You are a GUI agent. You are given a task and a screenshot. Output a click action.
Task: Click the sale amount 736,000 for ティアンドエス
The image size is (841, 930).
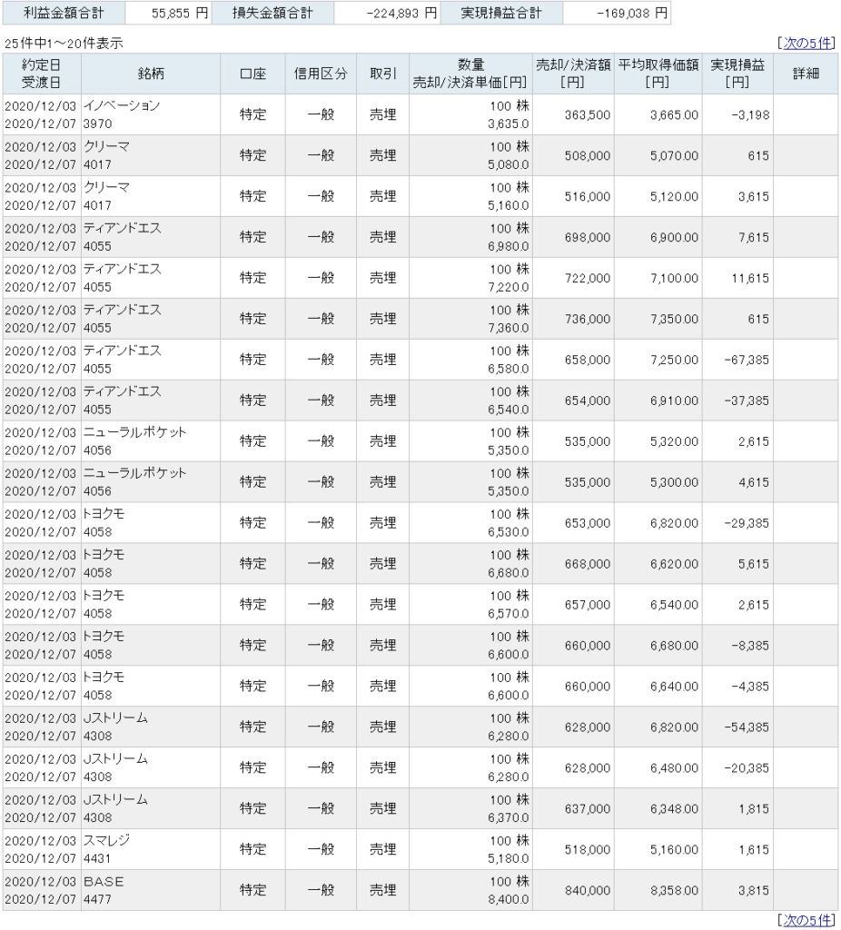point(588,319)
